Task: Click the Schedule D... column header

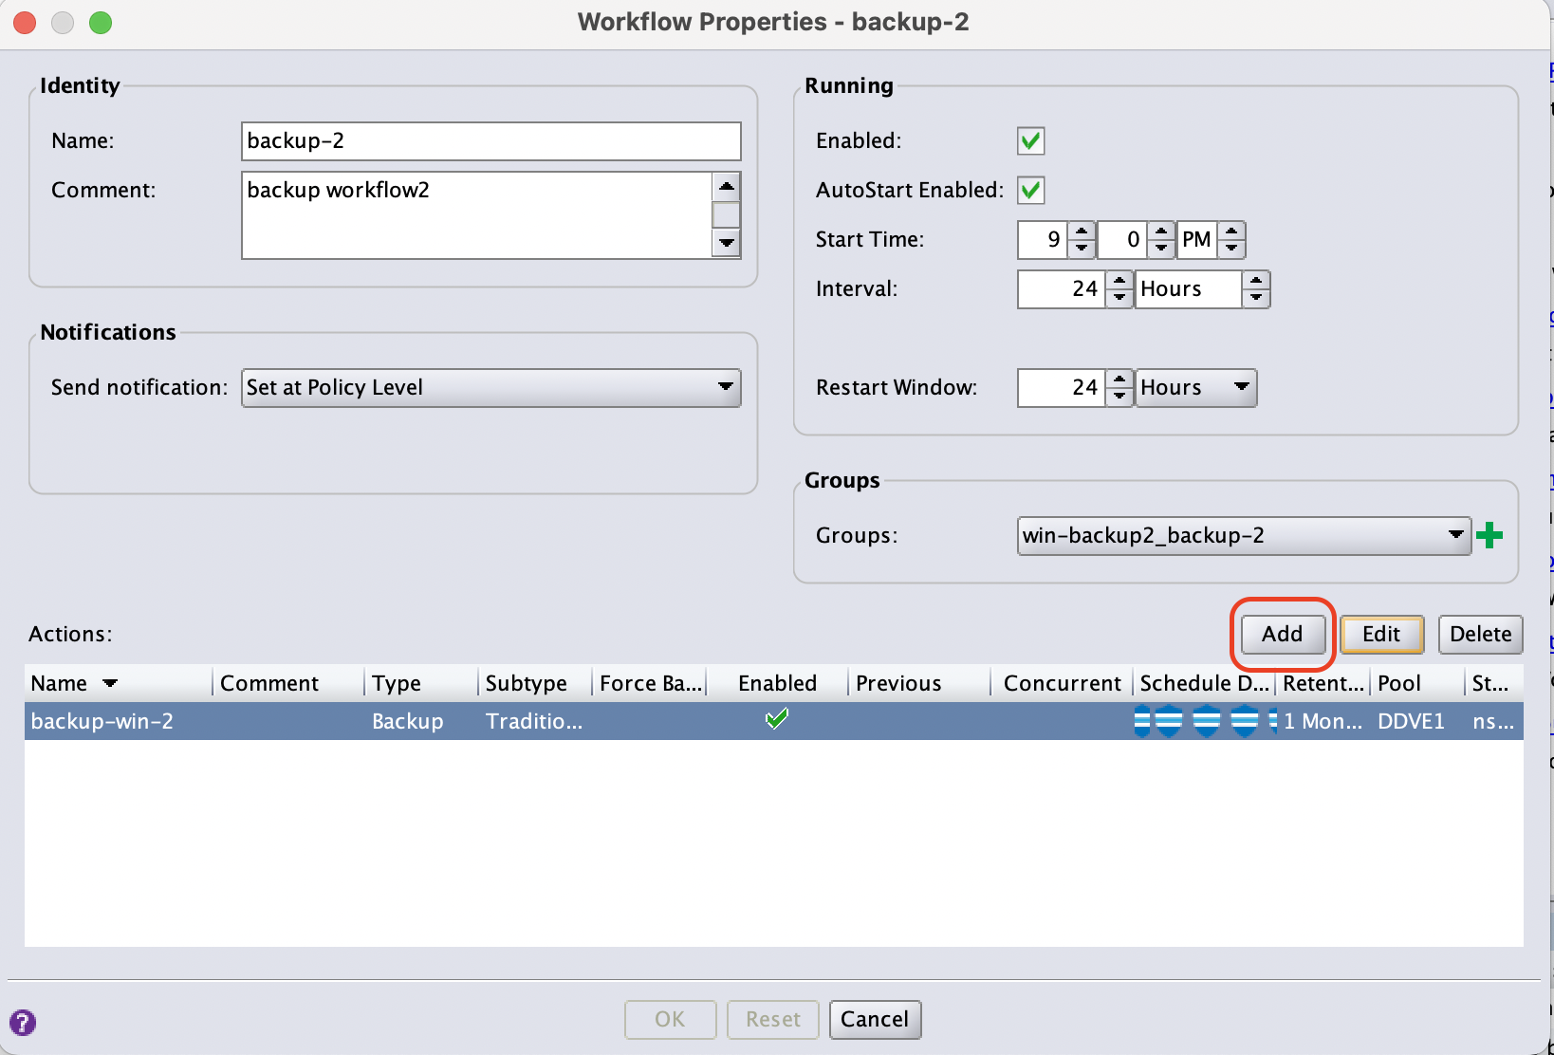Action: click(x=1204, y=683)
